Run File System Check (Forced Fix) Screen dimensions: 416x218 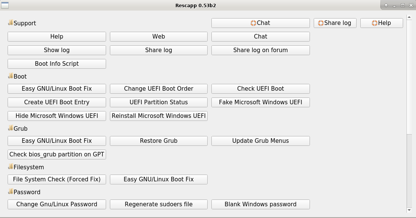click(x=56, y=179)
